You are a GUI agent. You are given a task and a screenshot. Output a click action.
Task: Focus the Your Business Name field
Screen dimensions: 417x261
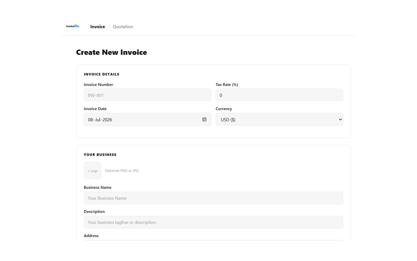point(213,198)
